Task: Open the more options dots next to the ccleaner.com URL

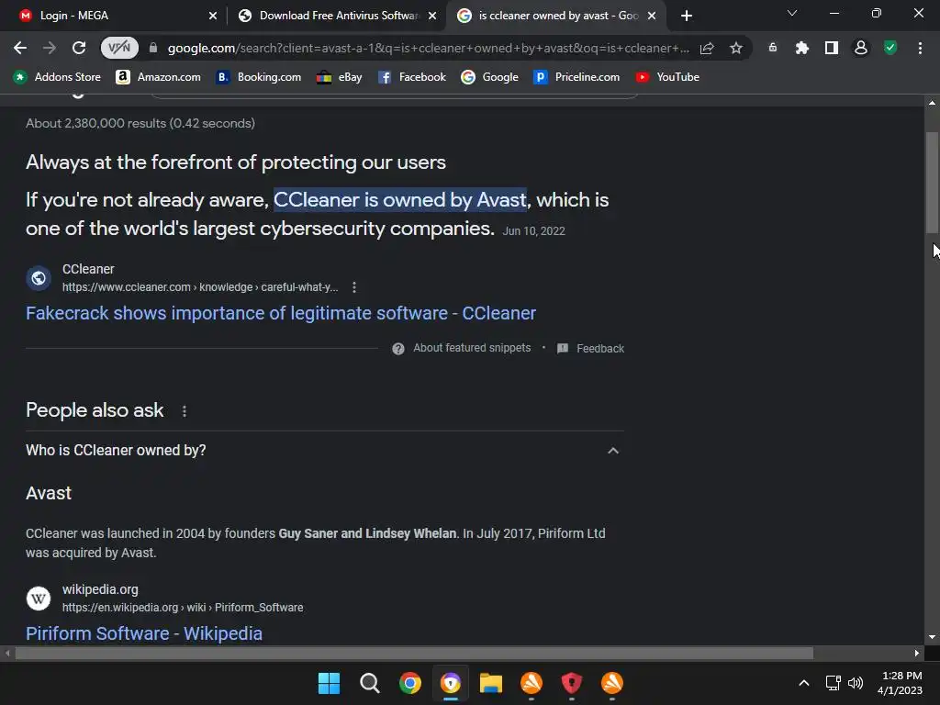Action: pyautogui.click(x=354, y=287)
